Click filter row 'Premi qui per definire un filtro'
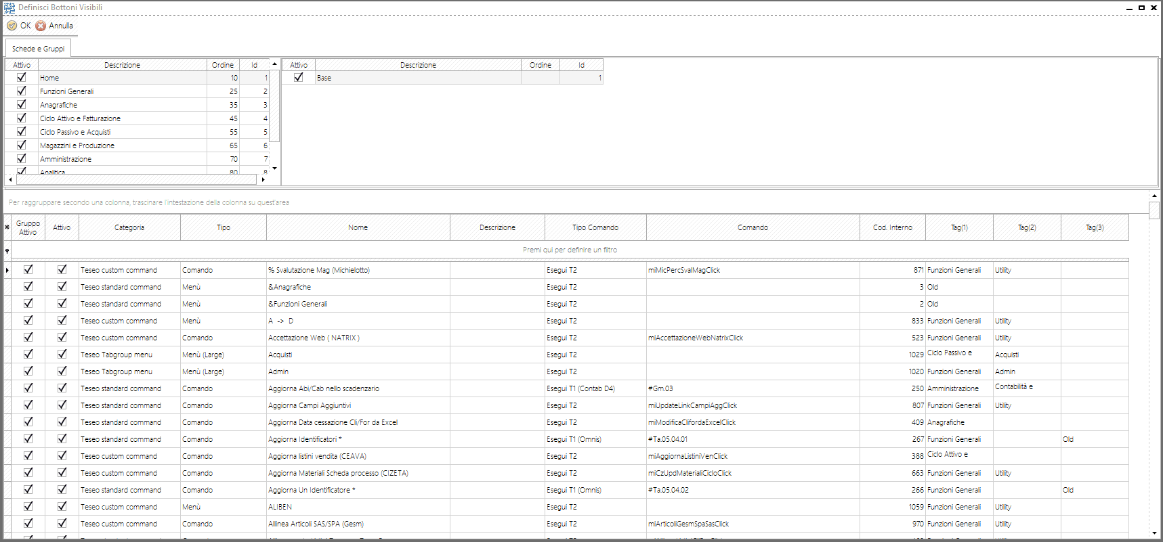Image resolution: width=1163 pixels, height=542 pixels. click(x=570, y=250)
